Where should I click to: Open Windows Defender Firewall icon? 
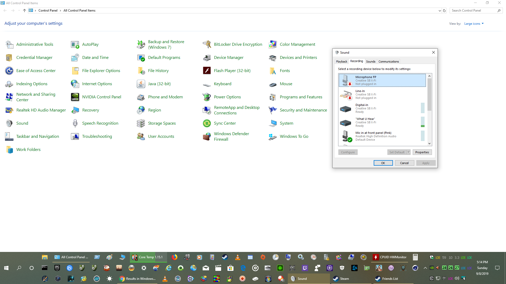[x=207, y=136]
